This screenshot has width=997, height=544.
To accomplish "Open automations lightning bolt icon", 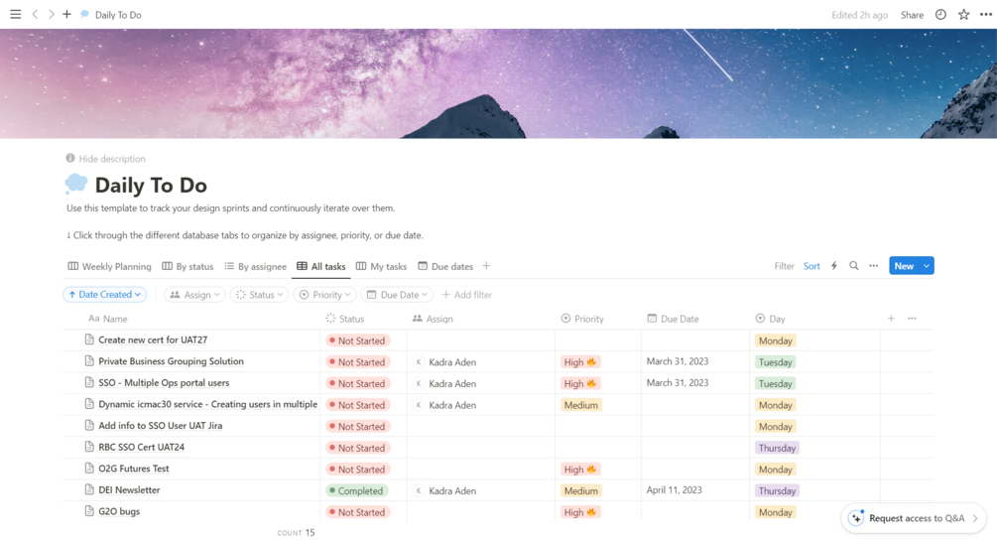I will point(834,266).
